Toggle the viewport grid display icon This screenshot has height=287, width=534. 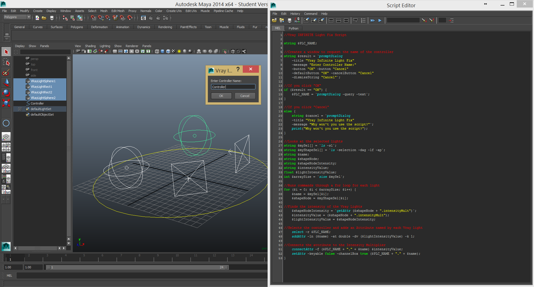[x=115, y=51]
